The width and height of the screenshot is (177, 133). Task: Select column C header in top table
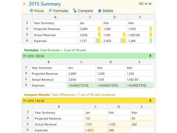pos(90,17)
